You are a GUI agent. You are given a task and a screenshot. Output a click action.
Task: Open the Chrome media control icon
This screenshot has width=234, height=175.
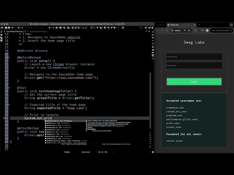tap(203, 30)
